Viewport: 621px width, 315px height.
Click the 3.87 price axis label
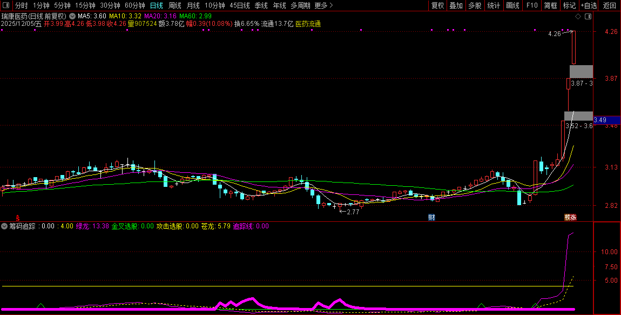611,79
